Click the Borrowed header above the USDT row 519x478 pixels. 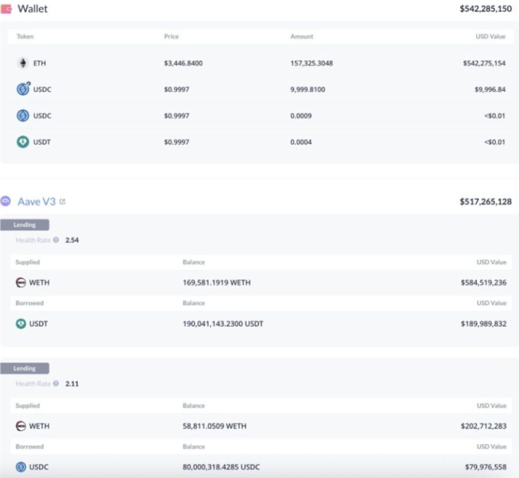(x=30, y=303)
